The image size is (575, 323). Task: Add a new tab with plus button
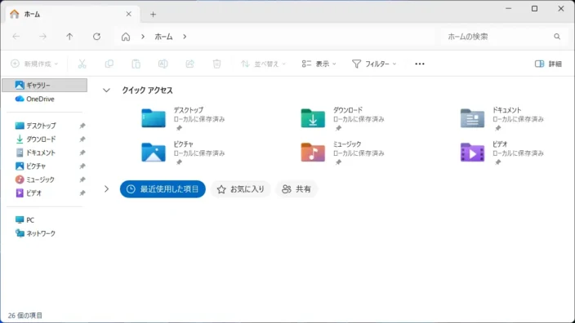click(154, 15)
